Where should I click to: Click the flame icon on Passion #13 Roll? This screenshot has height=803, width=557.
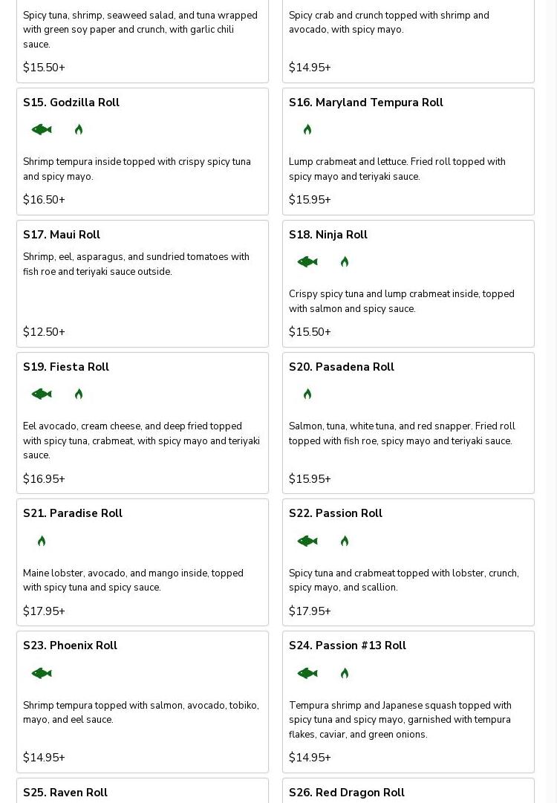(345, 674)
